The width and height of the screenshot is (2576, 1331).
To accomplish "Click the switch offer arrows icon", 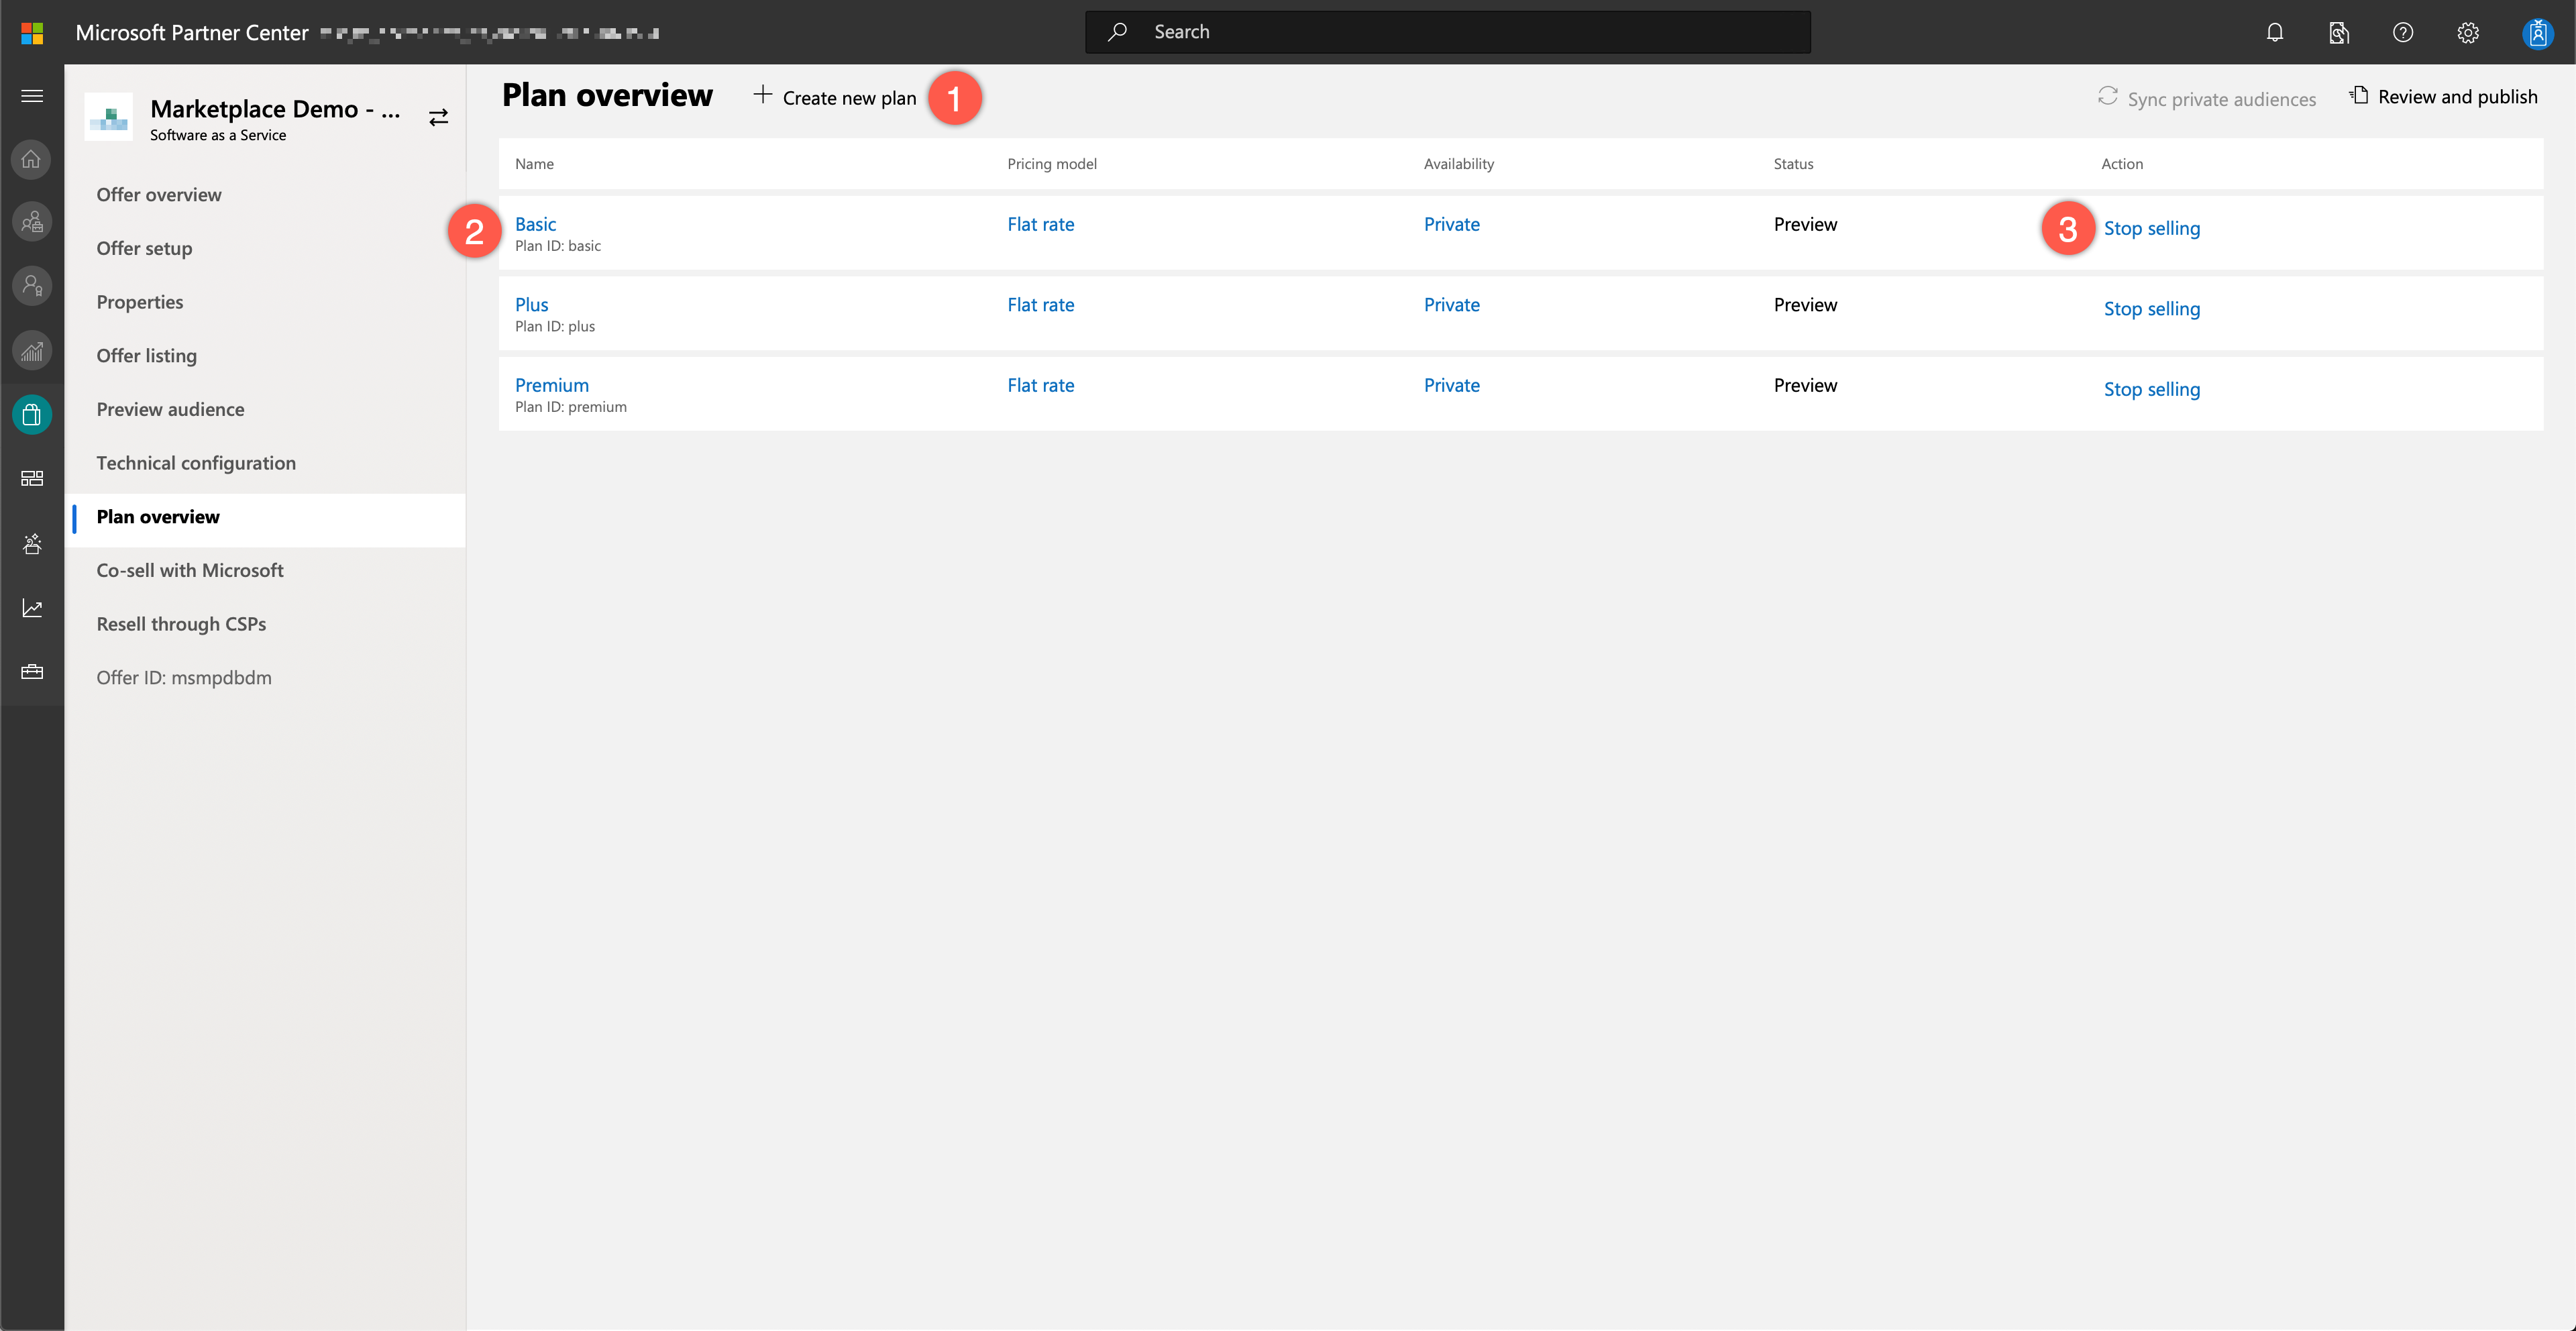I will (438, 118).
